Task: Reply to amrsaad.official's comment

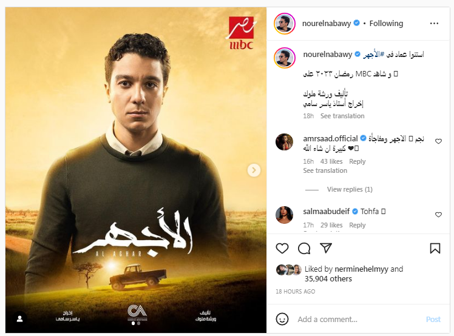Action: tap(357, 161)
